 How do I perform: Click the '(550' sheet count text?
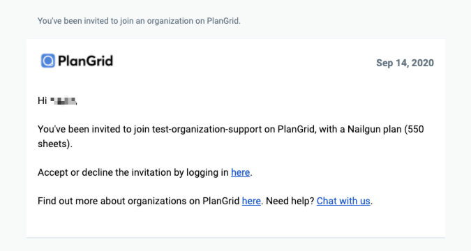[414, 129]
